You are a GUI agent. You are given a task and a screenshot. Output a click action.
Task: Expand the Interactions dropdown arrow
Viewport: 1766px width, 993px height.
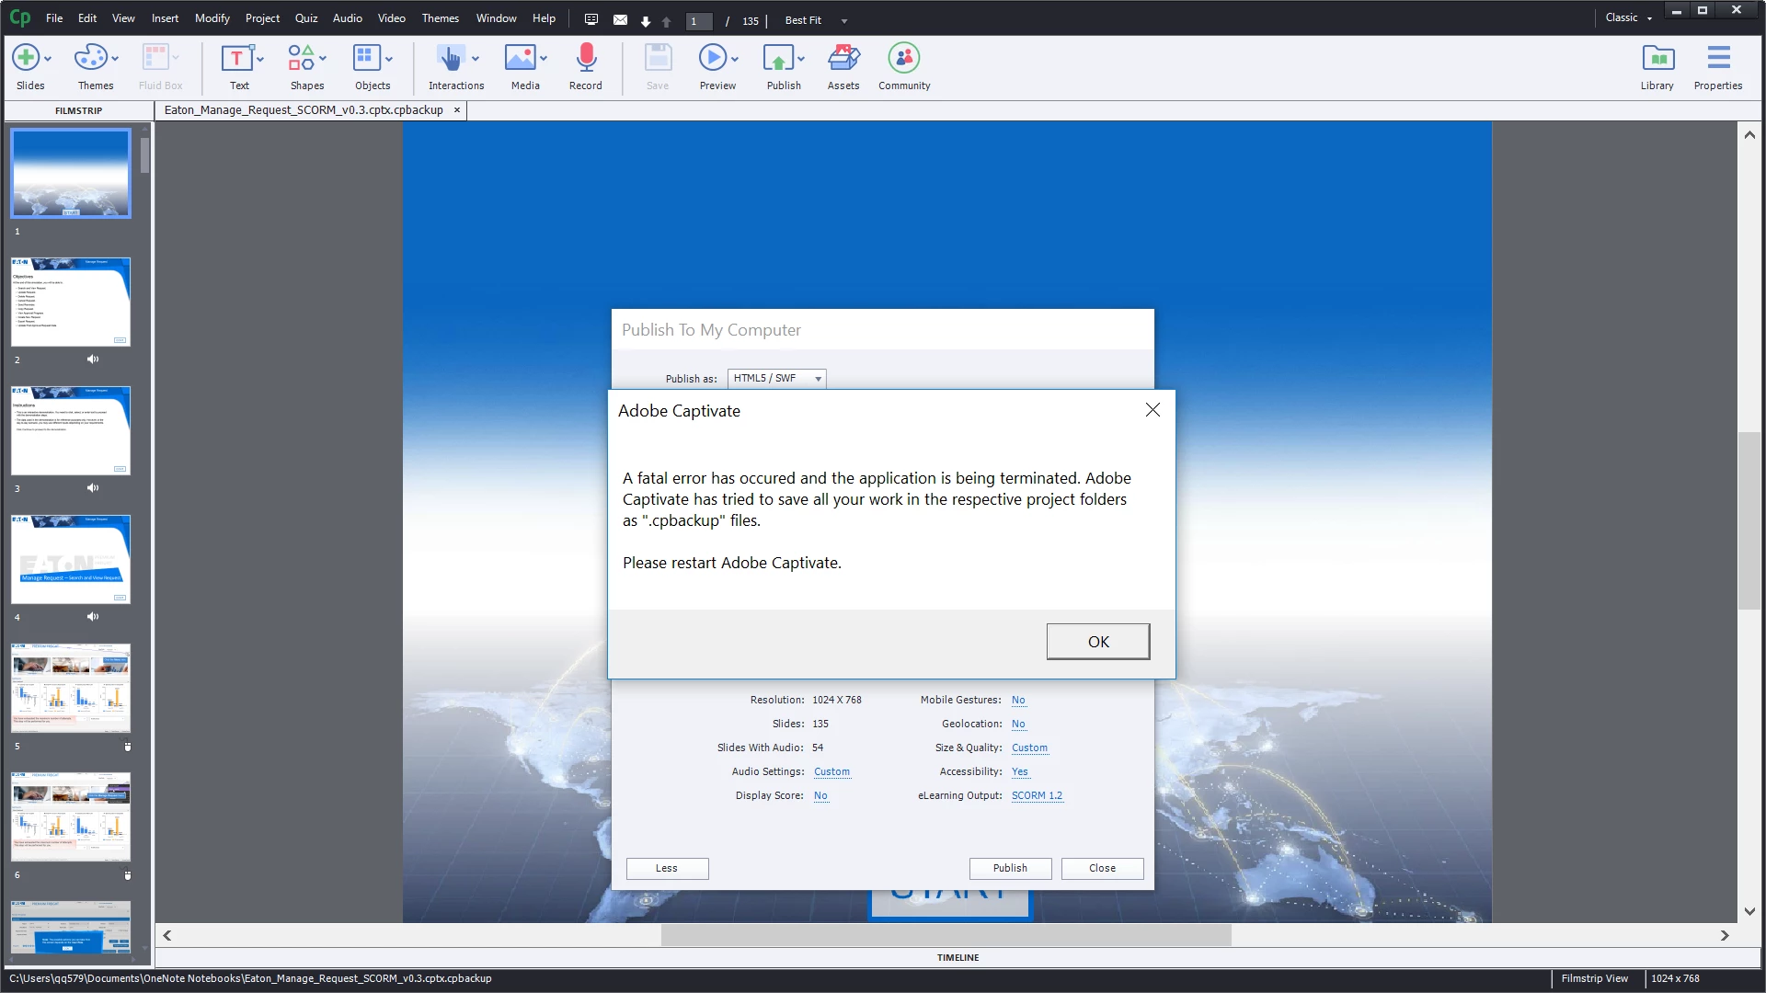click(476, 59)
